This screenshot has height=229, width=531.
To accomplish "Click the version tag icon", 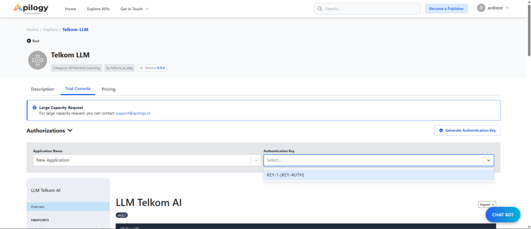I will tap(142, 68).
